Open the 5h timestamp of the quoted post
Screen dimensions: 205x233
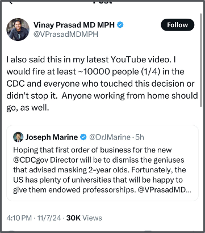140,137
